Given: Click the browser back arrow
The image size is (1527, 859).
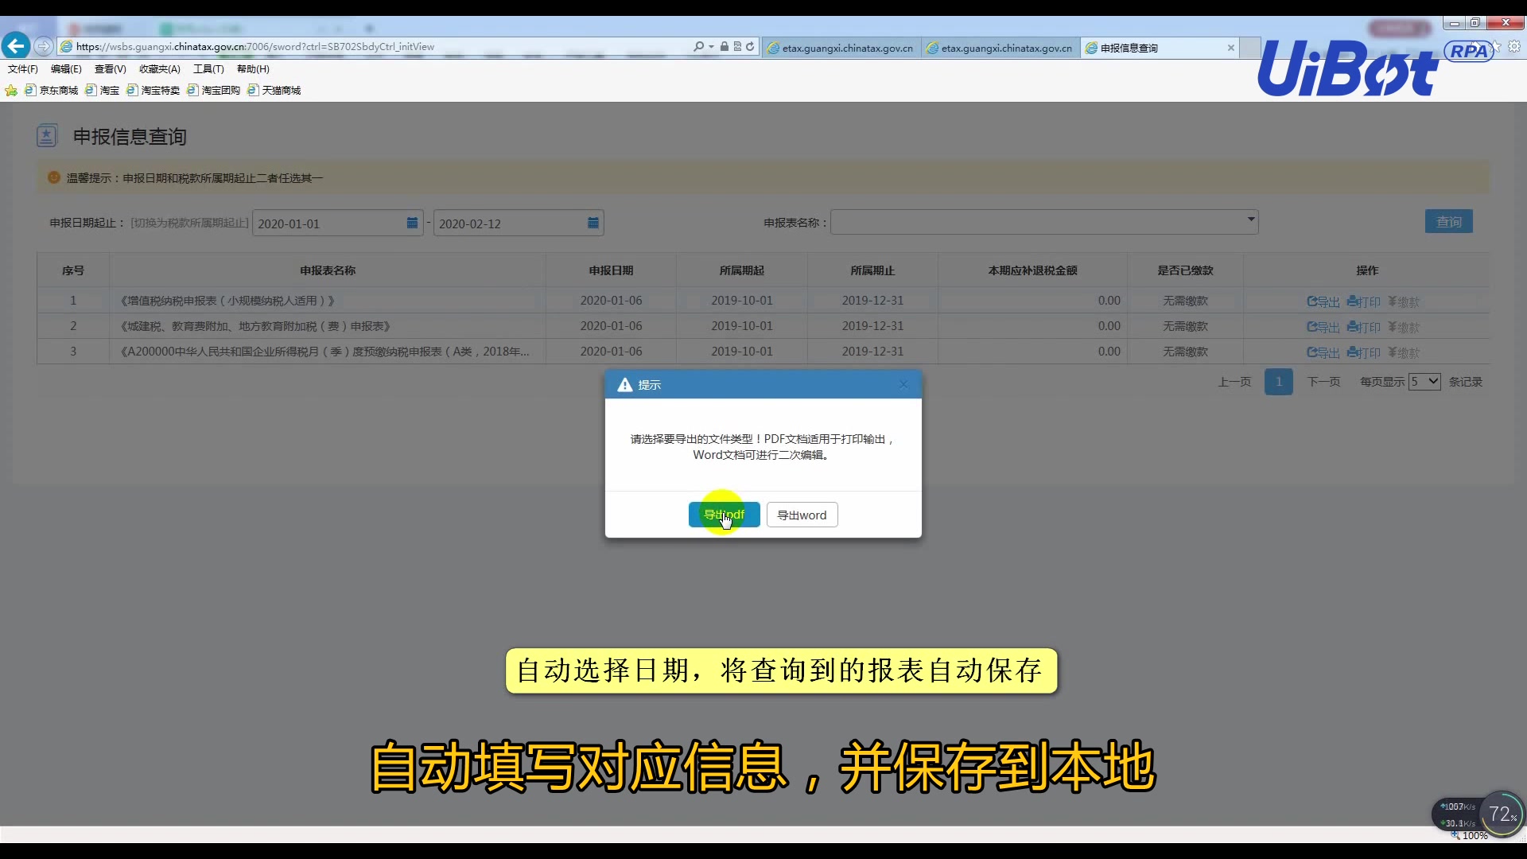Looking at the screenshot, I should pos(16,45).
